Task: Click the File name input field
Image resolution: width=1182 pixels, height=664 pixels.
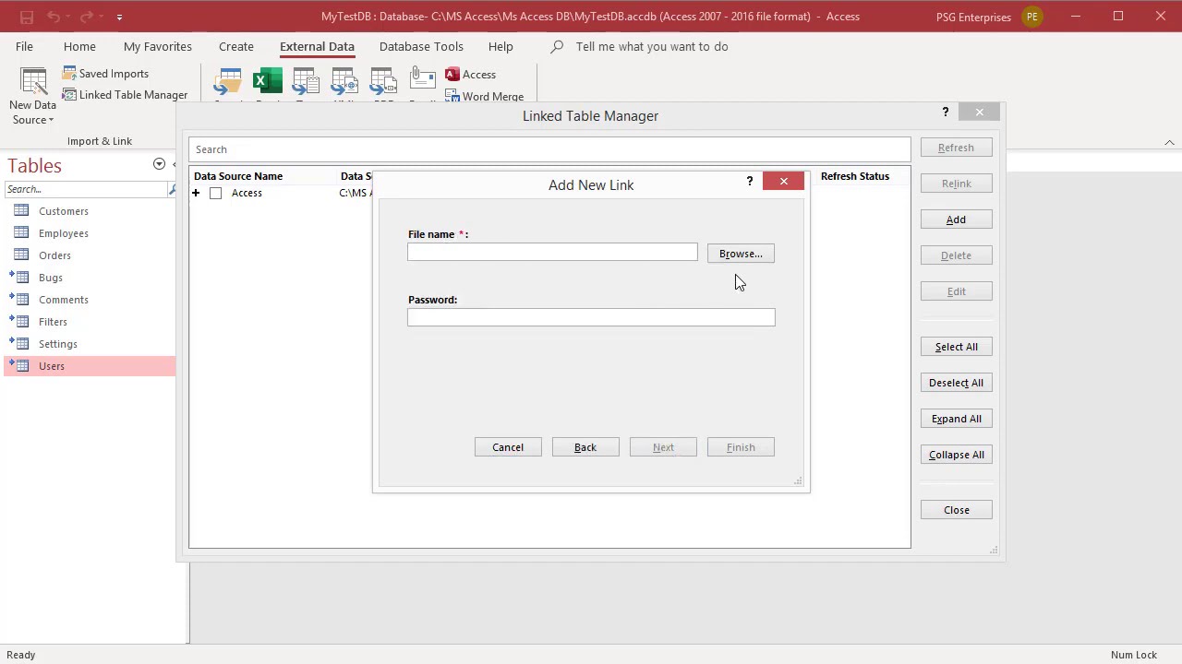Action: point(552,253)
